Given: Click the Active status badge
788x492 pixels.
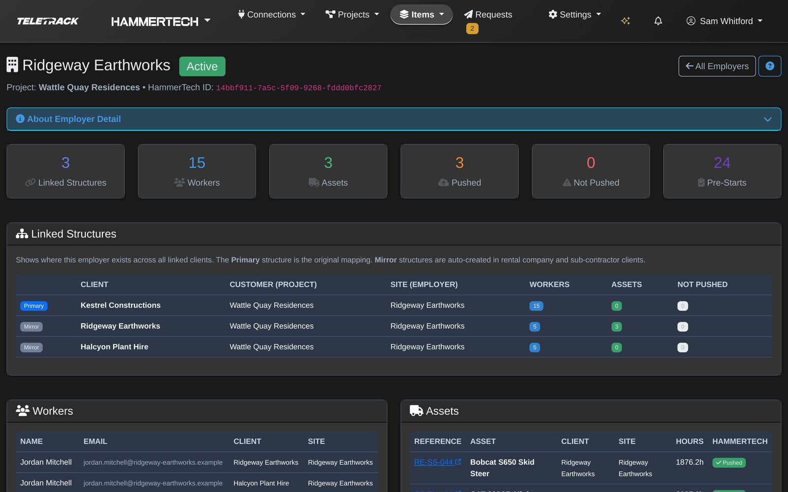Looking at the screenshot, I should pyautogui.click(x=202, y=66).
